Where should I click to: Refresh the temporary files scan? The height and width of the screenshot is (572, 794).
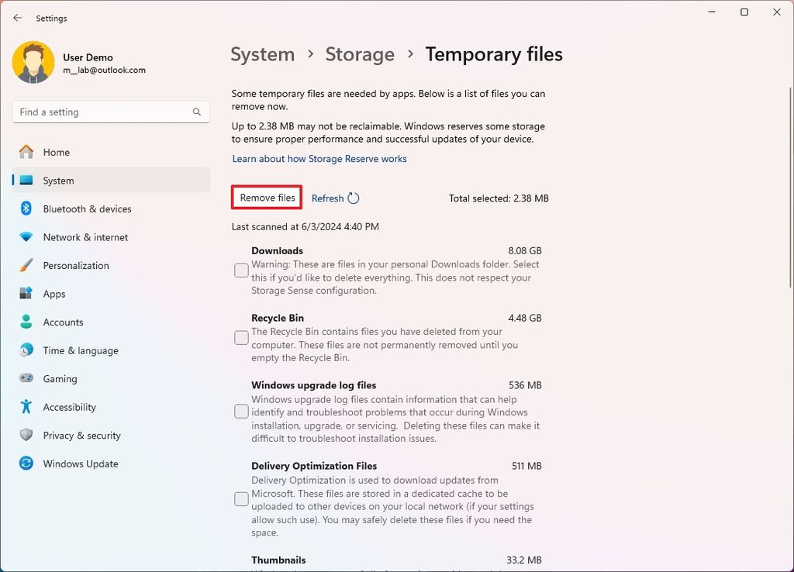click(x=334, y=198)
